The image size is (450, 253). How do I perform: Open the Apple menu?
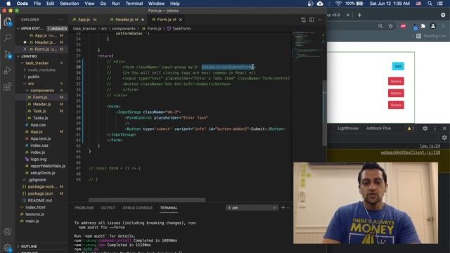tap(8, 4)
